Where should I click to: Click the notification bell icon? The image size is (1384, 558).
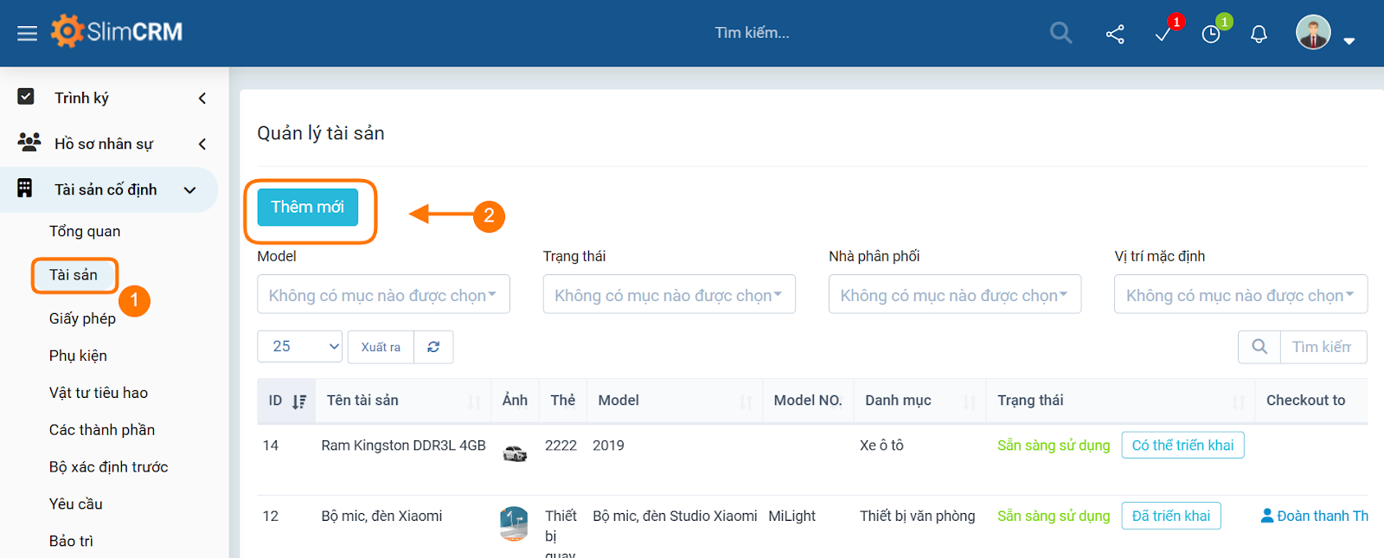1259,34
